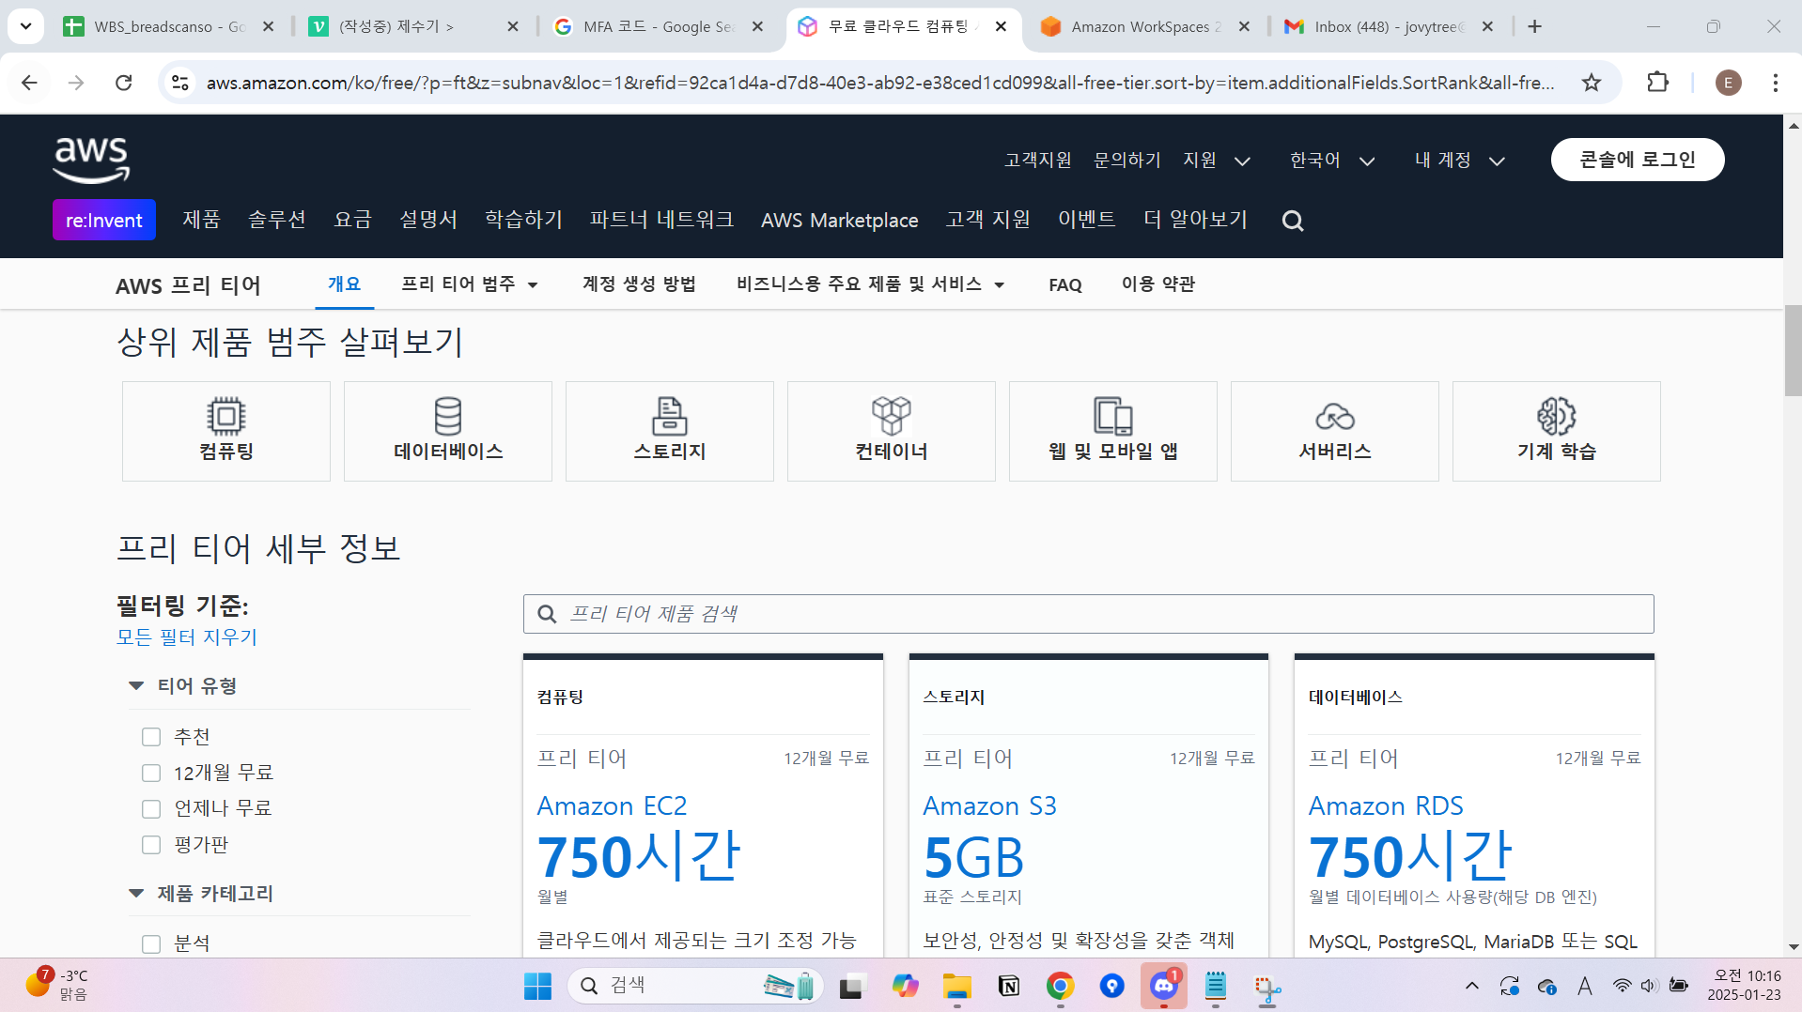Open Copilot from the taskbar
This screenshot has width=1802, height=1012.
pyautogui.click(x=905, y=986)
